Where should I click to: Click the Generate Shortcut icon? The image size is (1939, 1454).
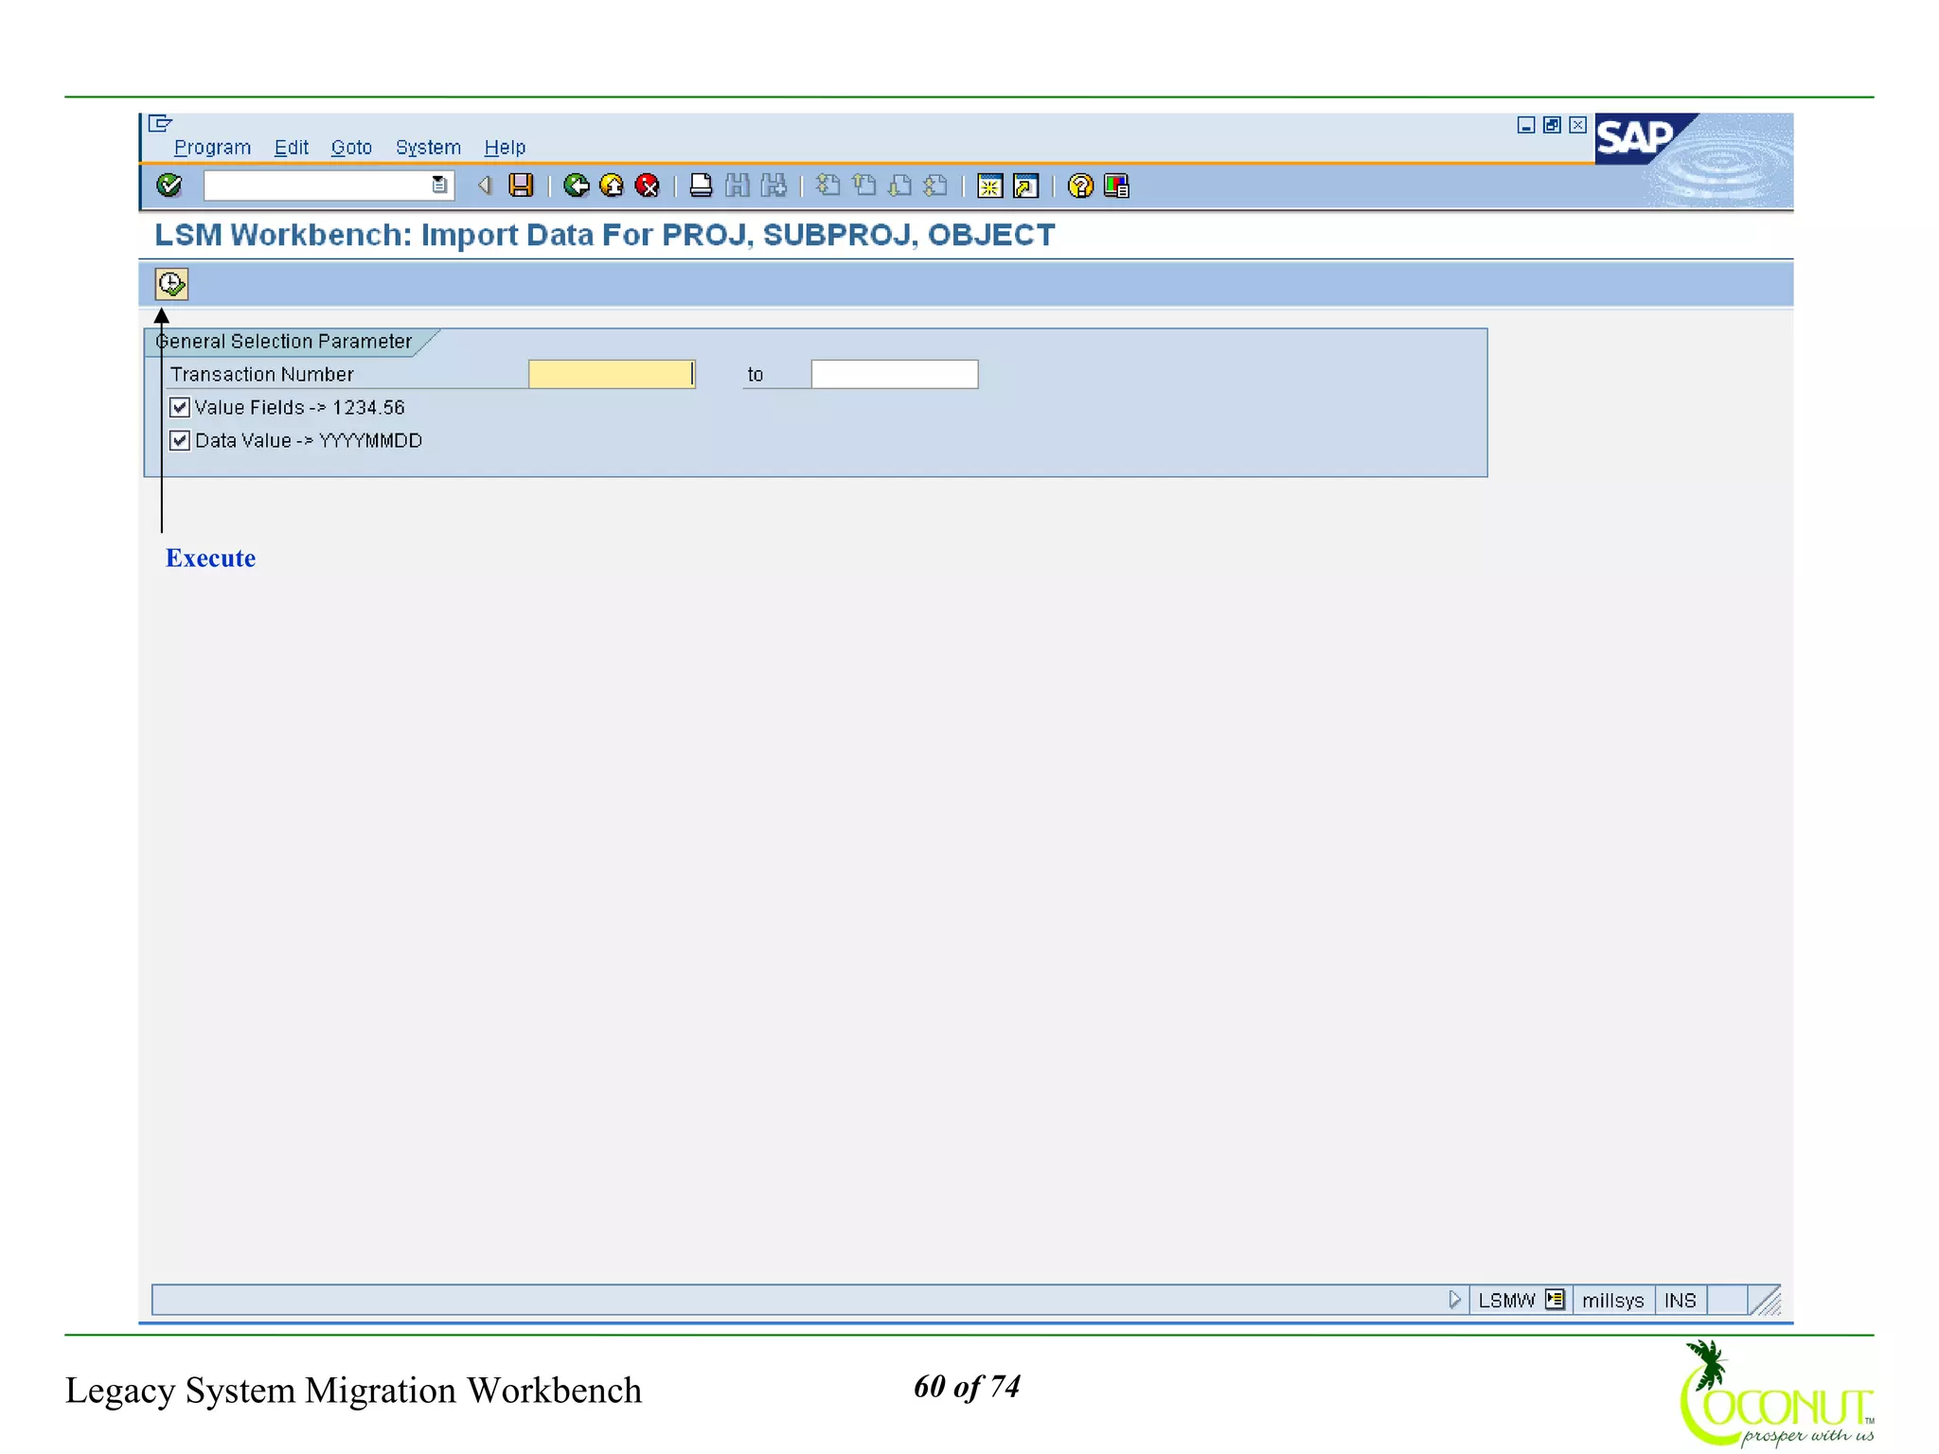coord(1025,186)
